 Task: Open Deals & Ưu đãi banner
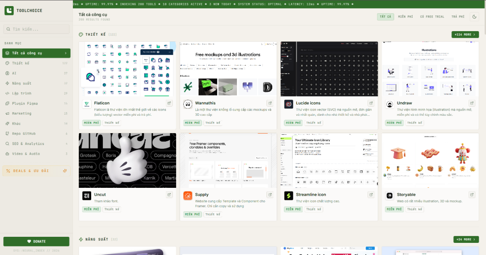[36, 171]
